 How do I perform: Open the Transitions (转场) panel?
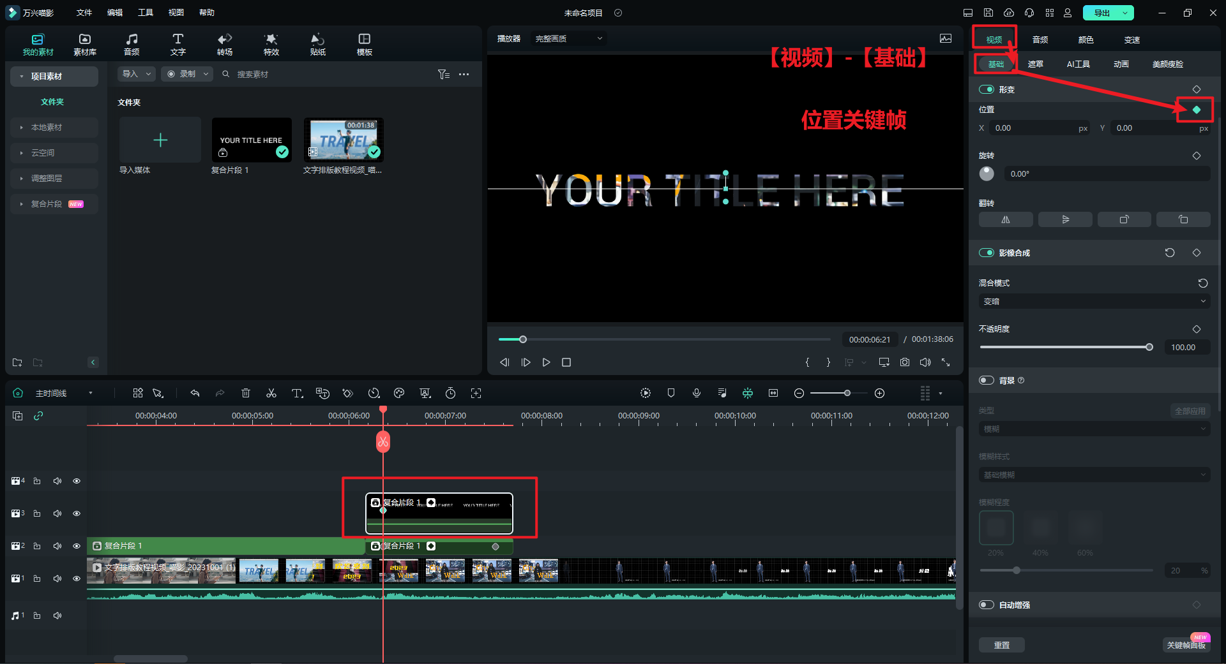(225, 44)
